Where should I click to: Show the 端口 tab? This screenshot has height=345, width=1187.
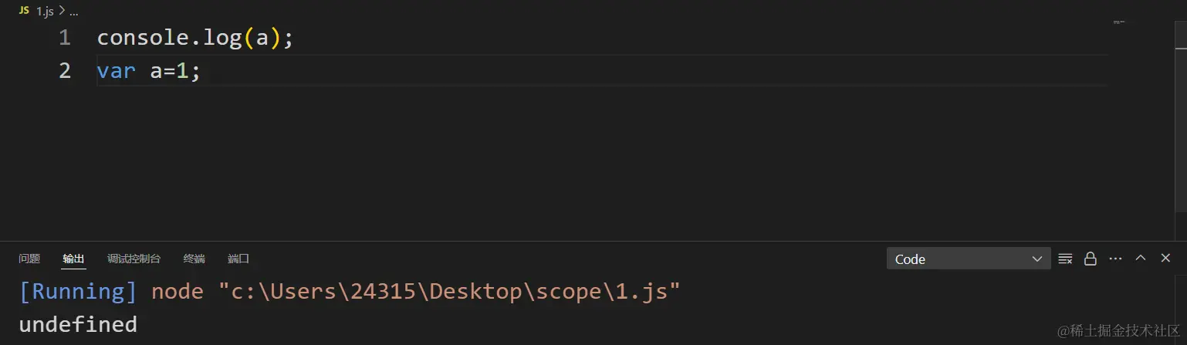click(x=238, y=259)
